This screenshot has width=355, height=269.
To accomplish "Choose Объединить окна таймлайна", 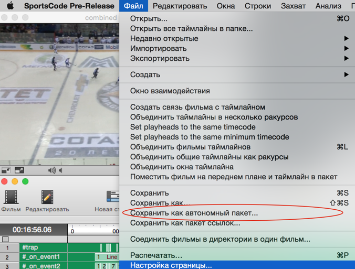I will click(x=237, y=167).
